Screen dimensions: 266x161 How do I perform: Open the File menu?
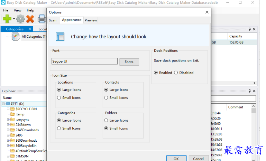[x=6, y=10]
